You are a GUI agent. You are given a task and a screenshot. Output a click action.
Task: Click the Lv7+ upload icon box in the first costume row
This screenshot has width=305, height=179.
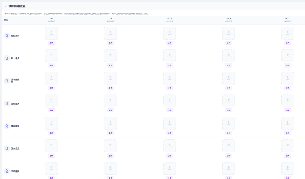287,33
